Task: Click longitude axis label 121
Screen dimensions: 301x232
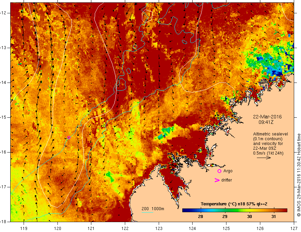Action: pos(91,228)
